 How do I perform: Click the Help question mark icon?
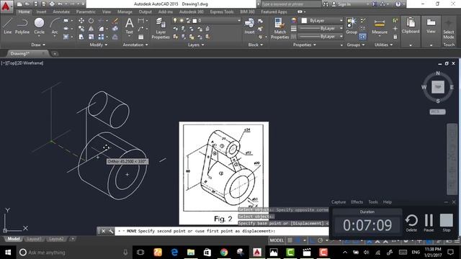coord(398,4)
